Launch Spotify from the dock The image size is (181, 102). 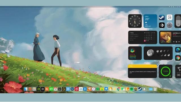132,89
